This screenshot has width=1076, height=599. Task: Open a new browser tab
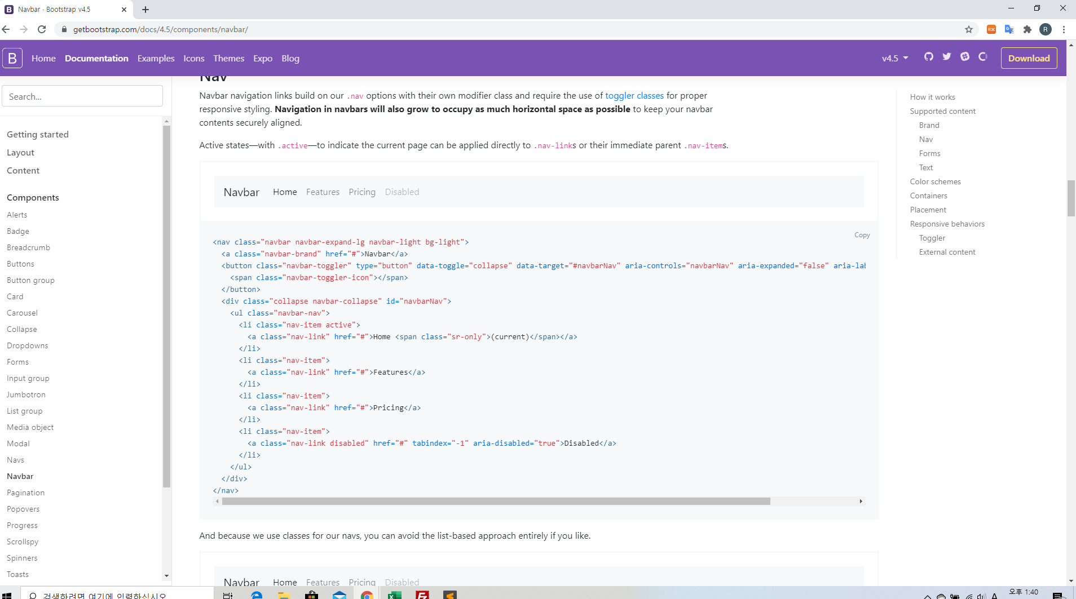(x=145, y=10)
